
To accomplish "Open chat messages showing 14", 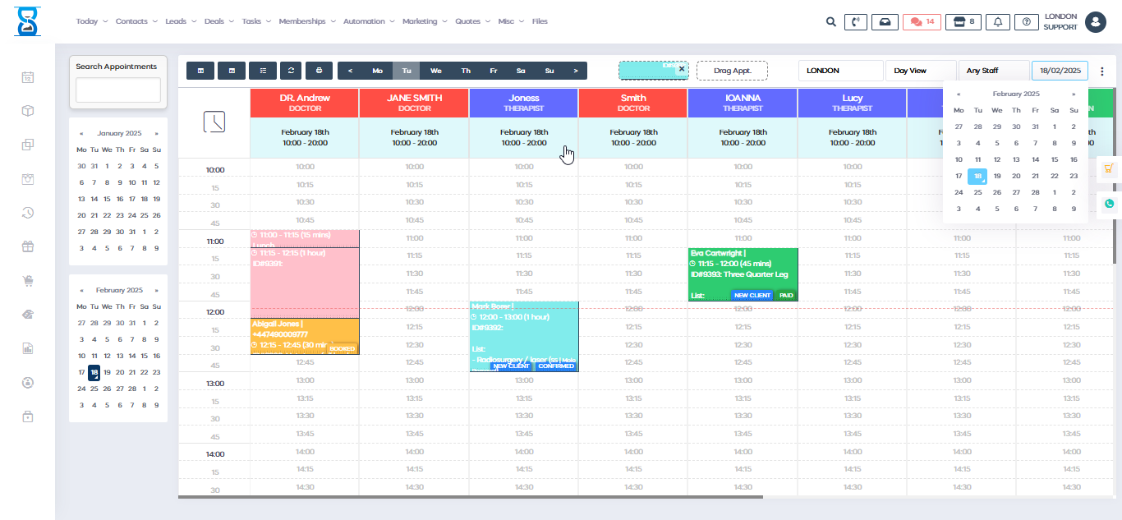I will coord(922,22).
